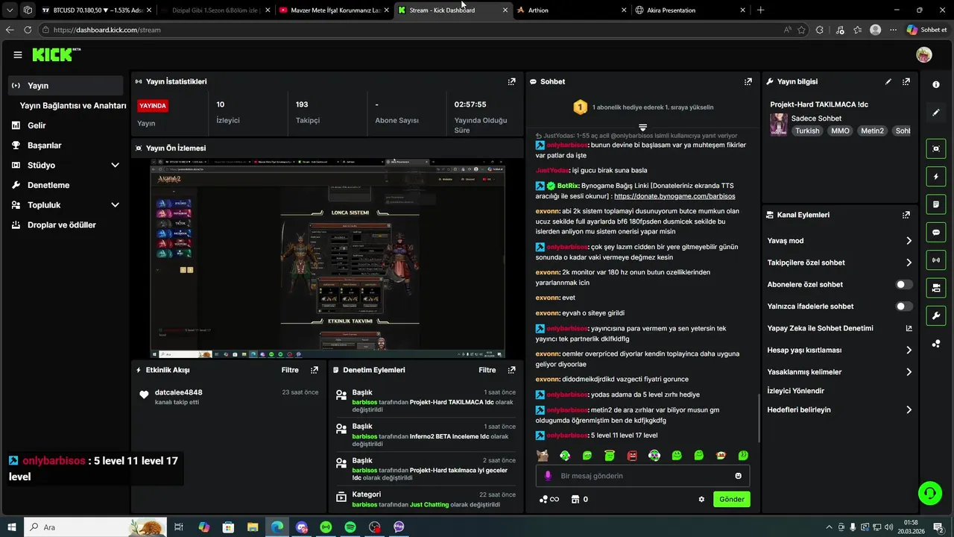
Task: Click the Bir mesaj gönderin input field
Action: (x=642, y=476)
